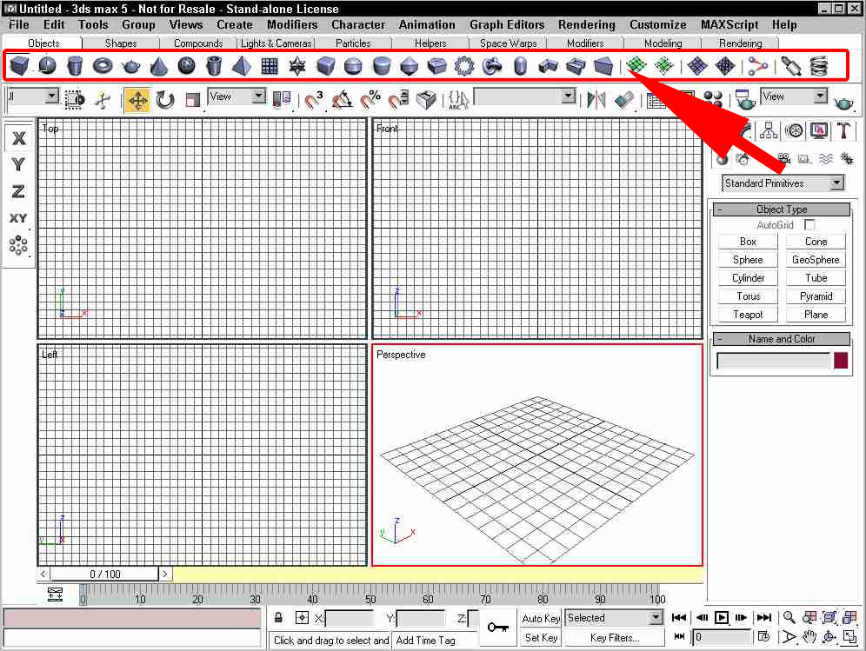Activate the Select and Scale tool
Viewport: 866px width, 651px height.
[x=192, y=100]
